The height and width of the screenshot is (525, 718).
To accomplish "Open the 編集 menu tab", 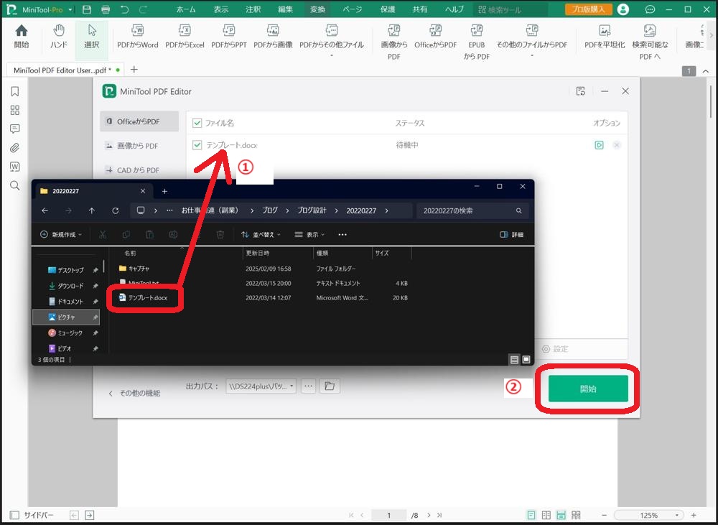I will coord(285,9).
